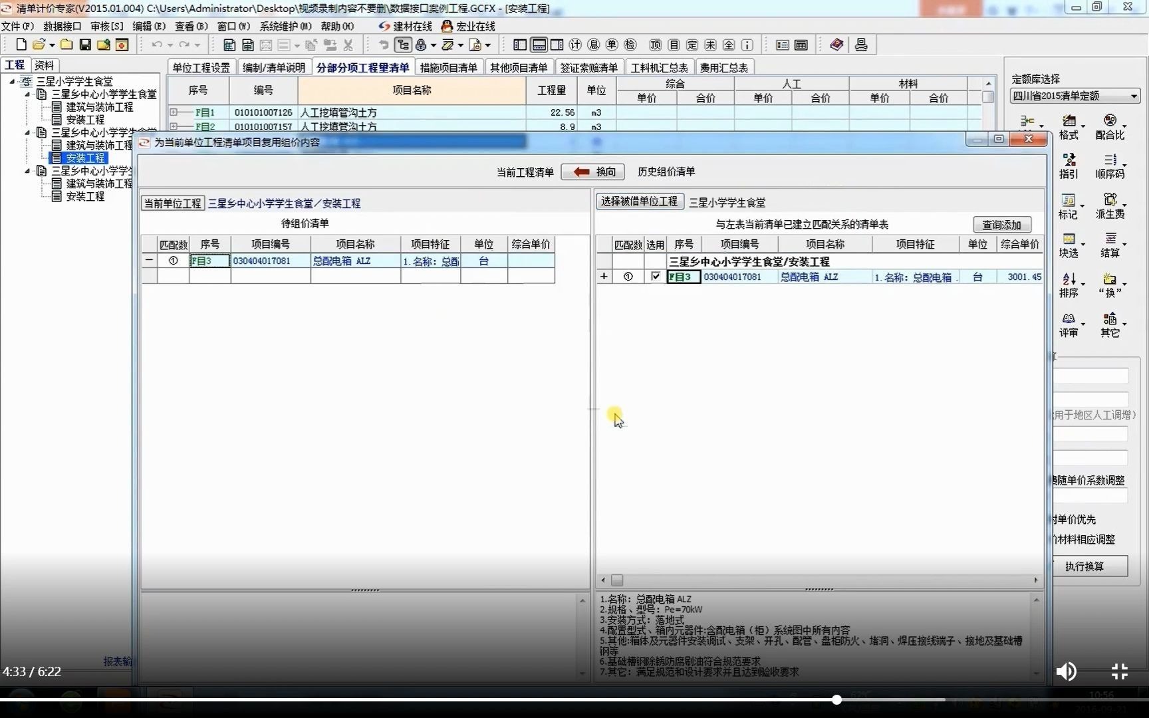Screen dimensions: 1149x718
Task: Click the 标记 tool icon
Action: click(1068, 207)
